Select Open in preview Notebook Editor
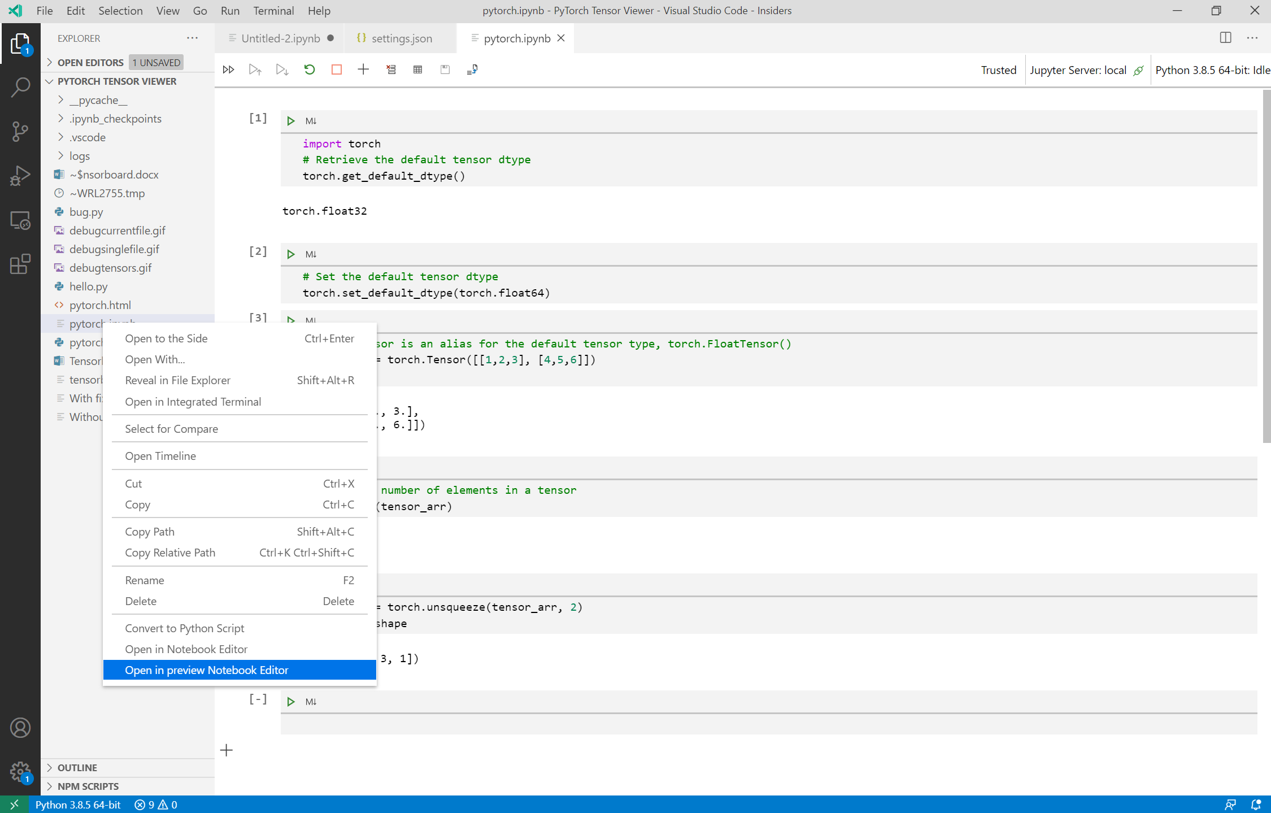This screenshot has height=813, width=1271. pyautogui.click(x=240, y=670)
